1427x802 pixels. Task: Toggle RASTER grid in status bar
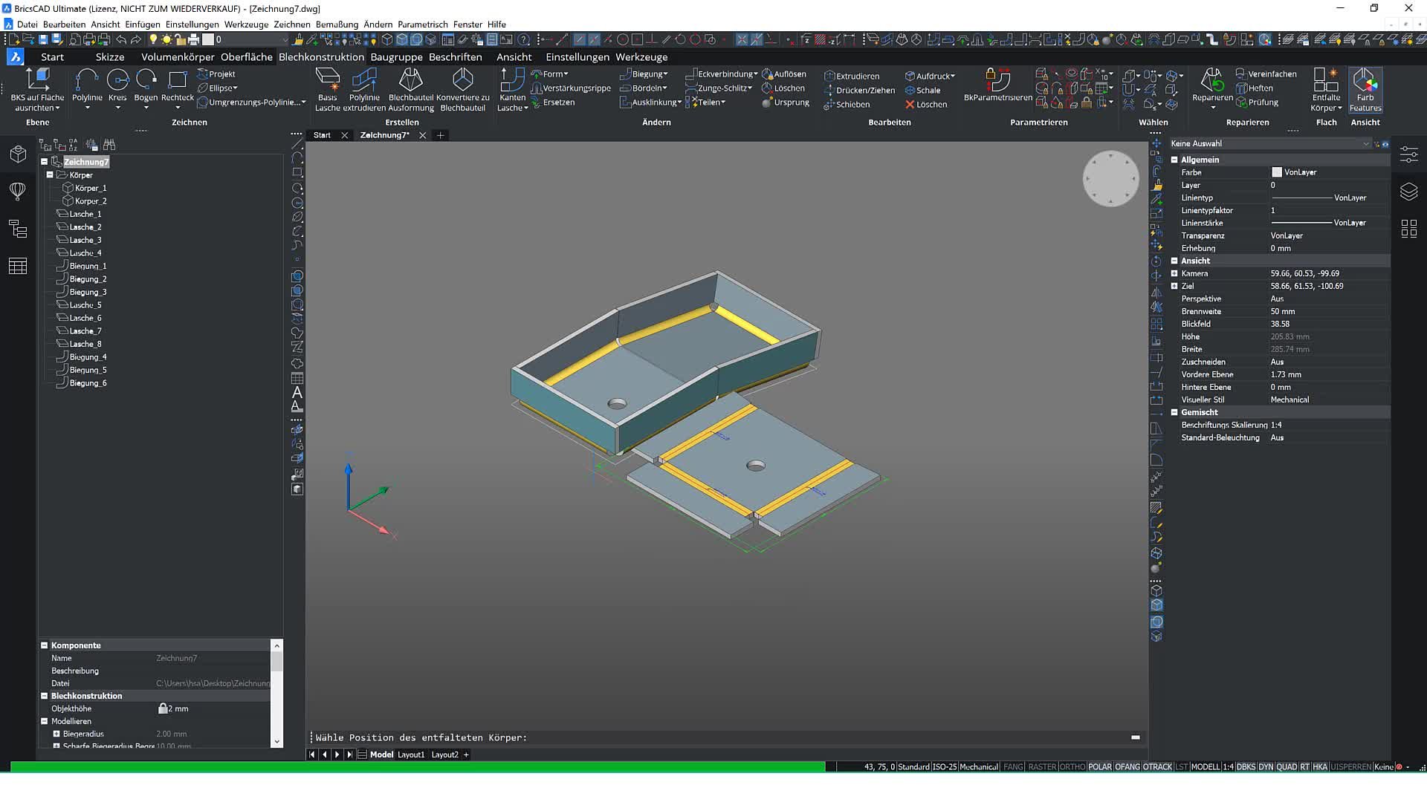[1042, 767]
